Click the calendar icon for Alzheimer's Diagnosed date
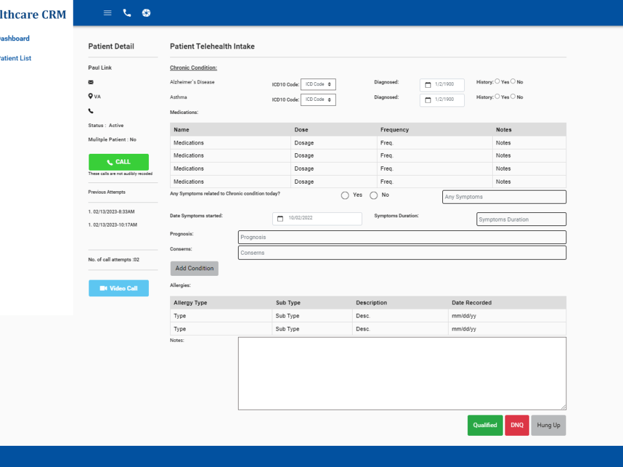 (x=428, y=84)
